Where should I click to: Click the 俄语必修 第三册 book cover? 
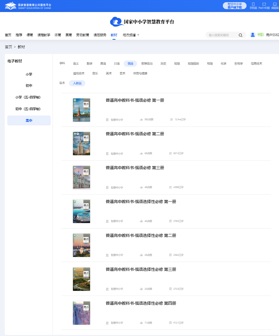click(81, 177)
